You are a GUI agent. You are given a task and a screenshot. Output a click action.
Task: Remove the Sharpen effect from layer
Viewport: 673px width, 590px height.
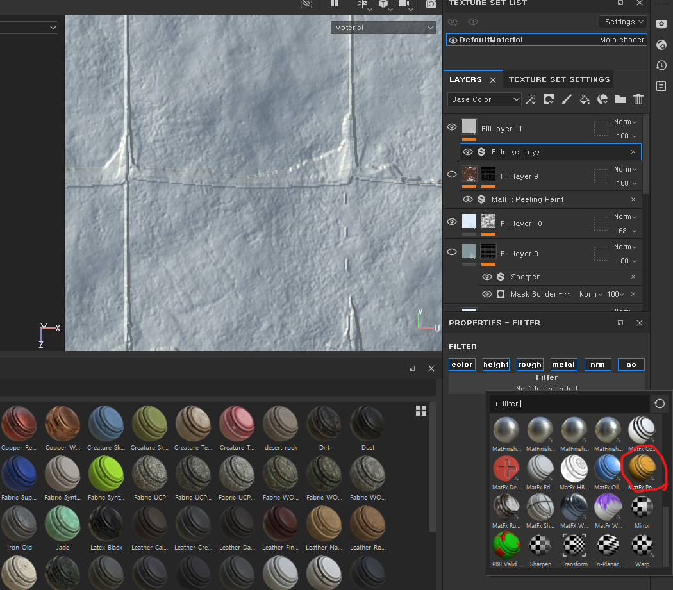633,277
